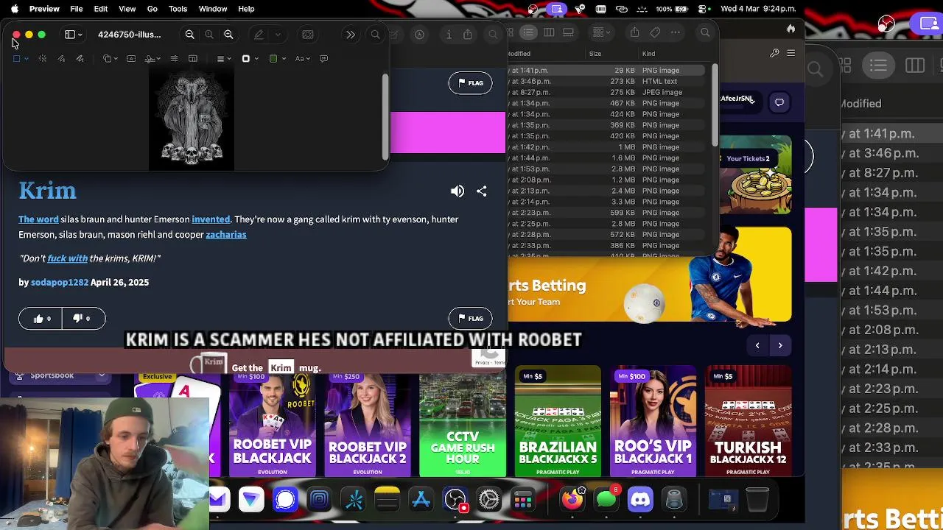
Task: Insert a text box with Text tool
Action: point(131,59)
